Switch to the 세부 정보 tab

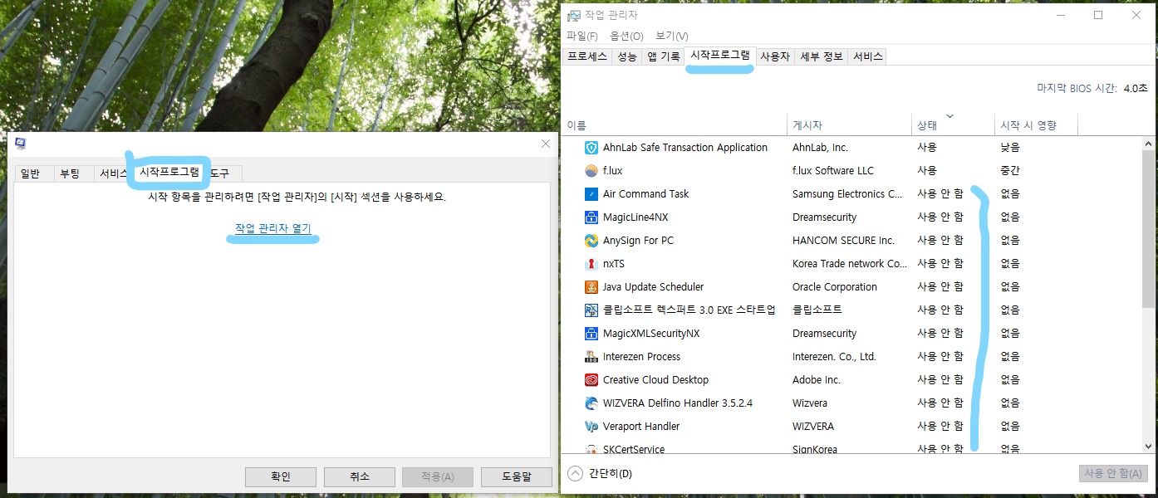click(822, 56)
